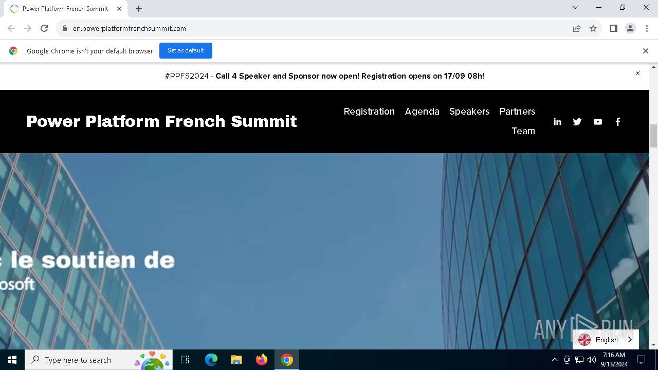Share this page icon in address bar
This screenshot has width=658, height=370.
[577, 28]
